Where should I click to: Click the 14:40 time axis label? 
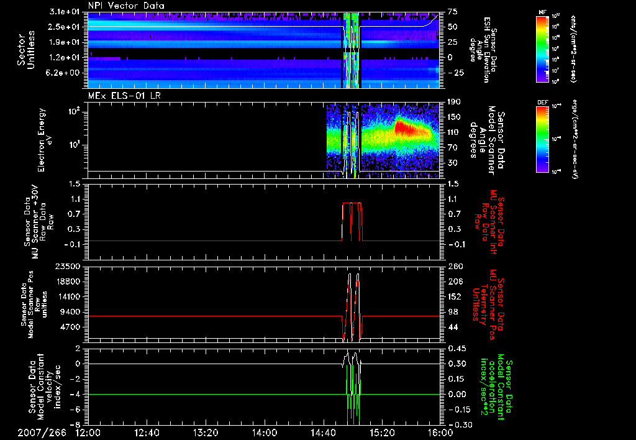pyautogui.click(x=323, y=433)
